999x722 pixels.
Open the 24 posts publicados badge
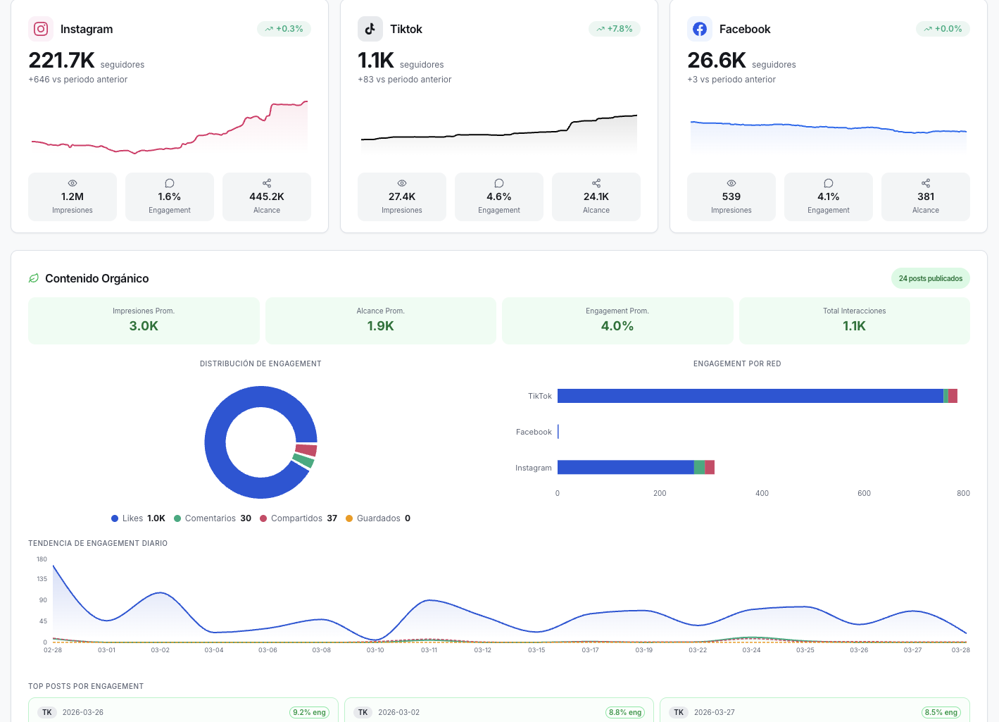pos(930,278)
